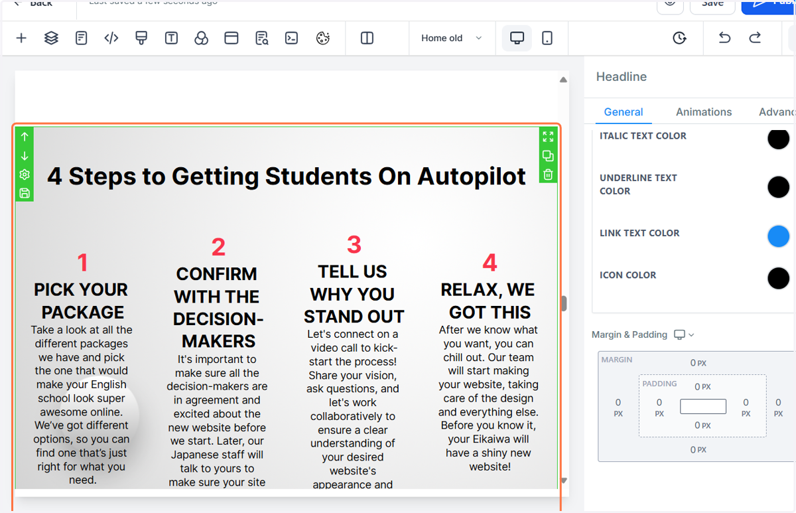The image size is (796, 513).
Task: Click the top margin value field
Action: (698, 363)
